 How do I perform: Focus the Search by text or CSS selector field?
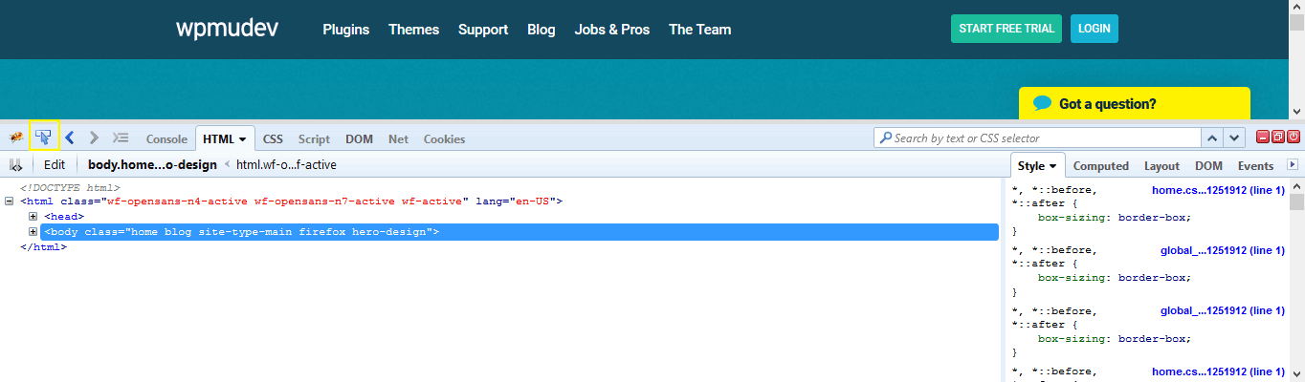(x=1036, y=138)
